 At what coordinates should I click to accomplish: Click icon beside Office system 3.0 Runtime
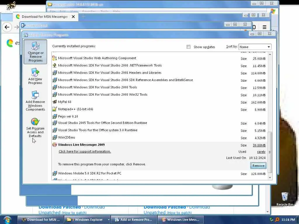55,130
